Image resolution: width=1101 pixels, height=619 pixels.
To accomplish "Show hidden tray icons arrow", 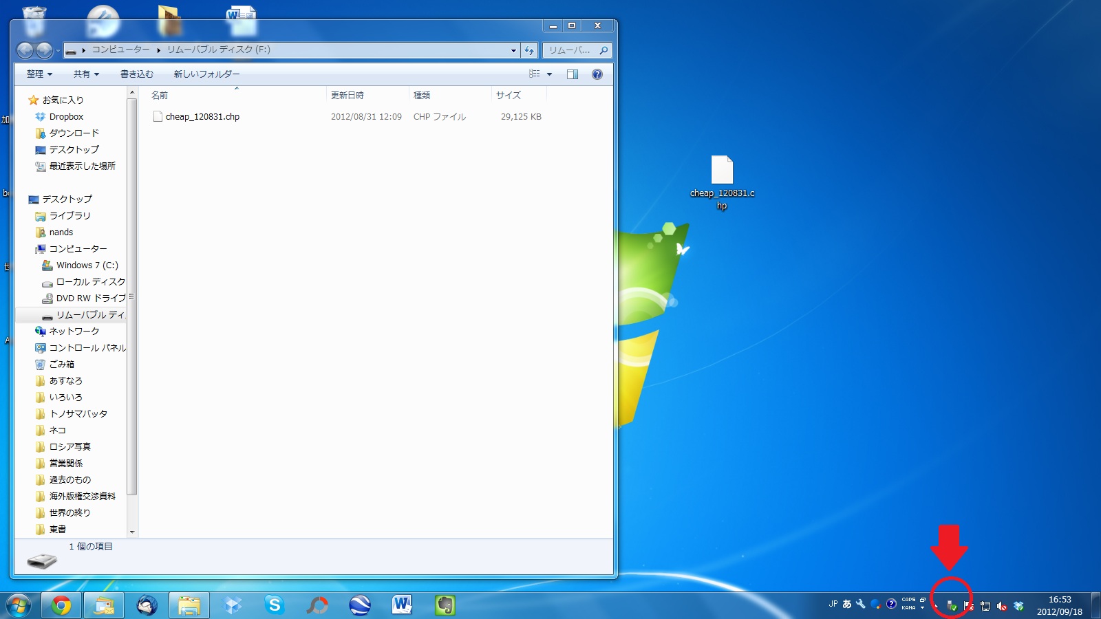I will tap(936, 606).
